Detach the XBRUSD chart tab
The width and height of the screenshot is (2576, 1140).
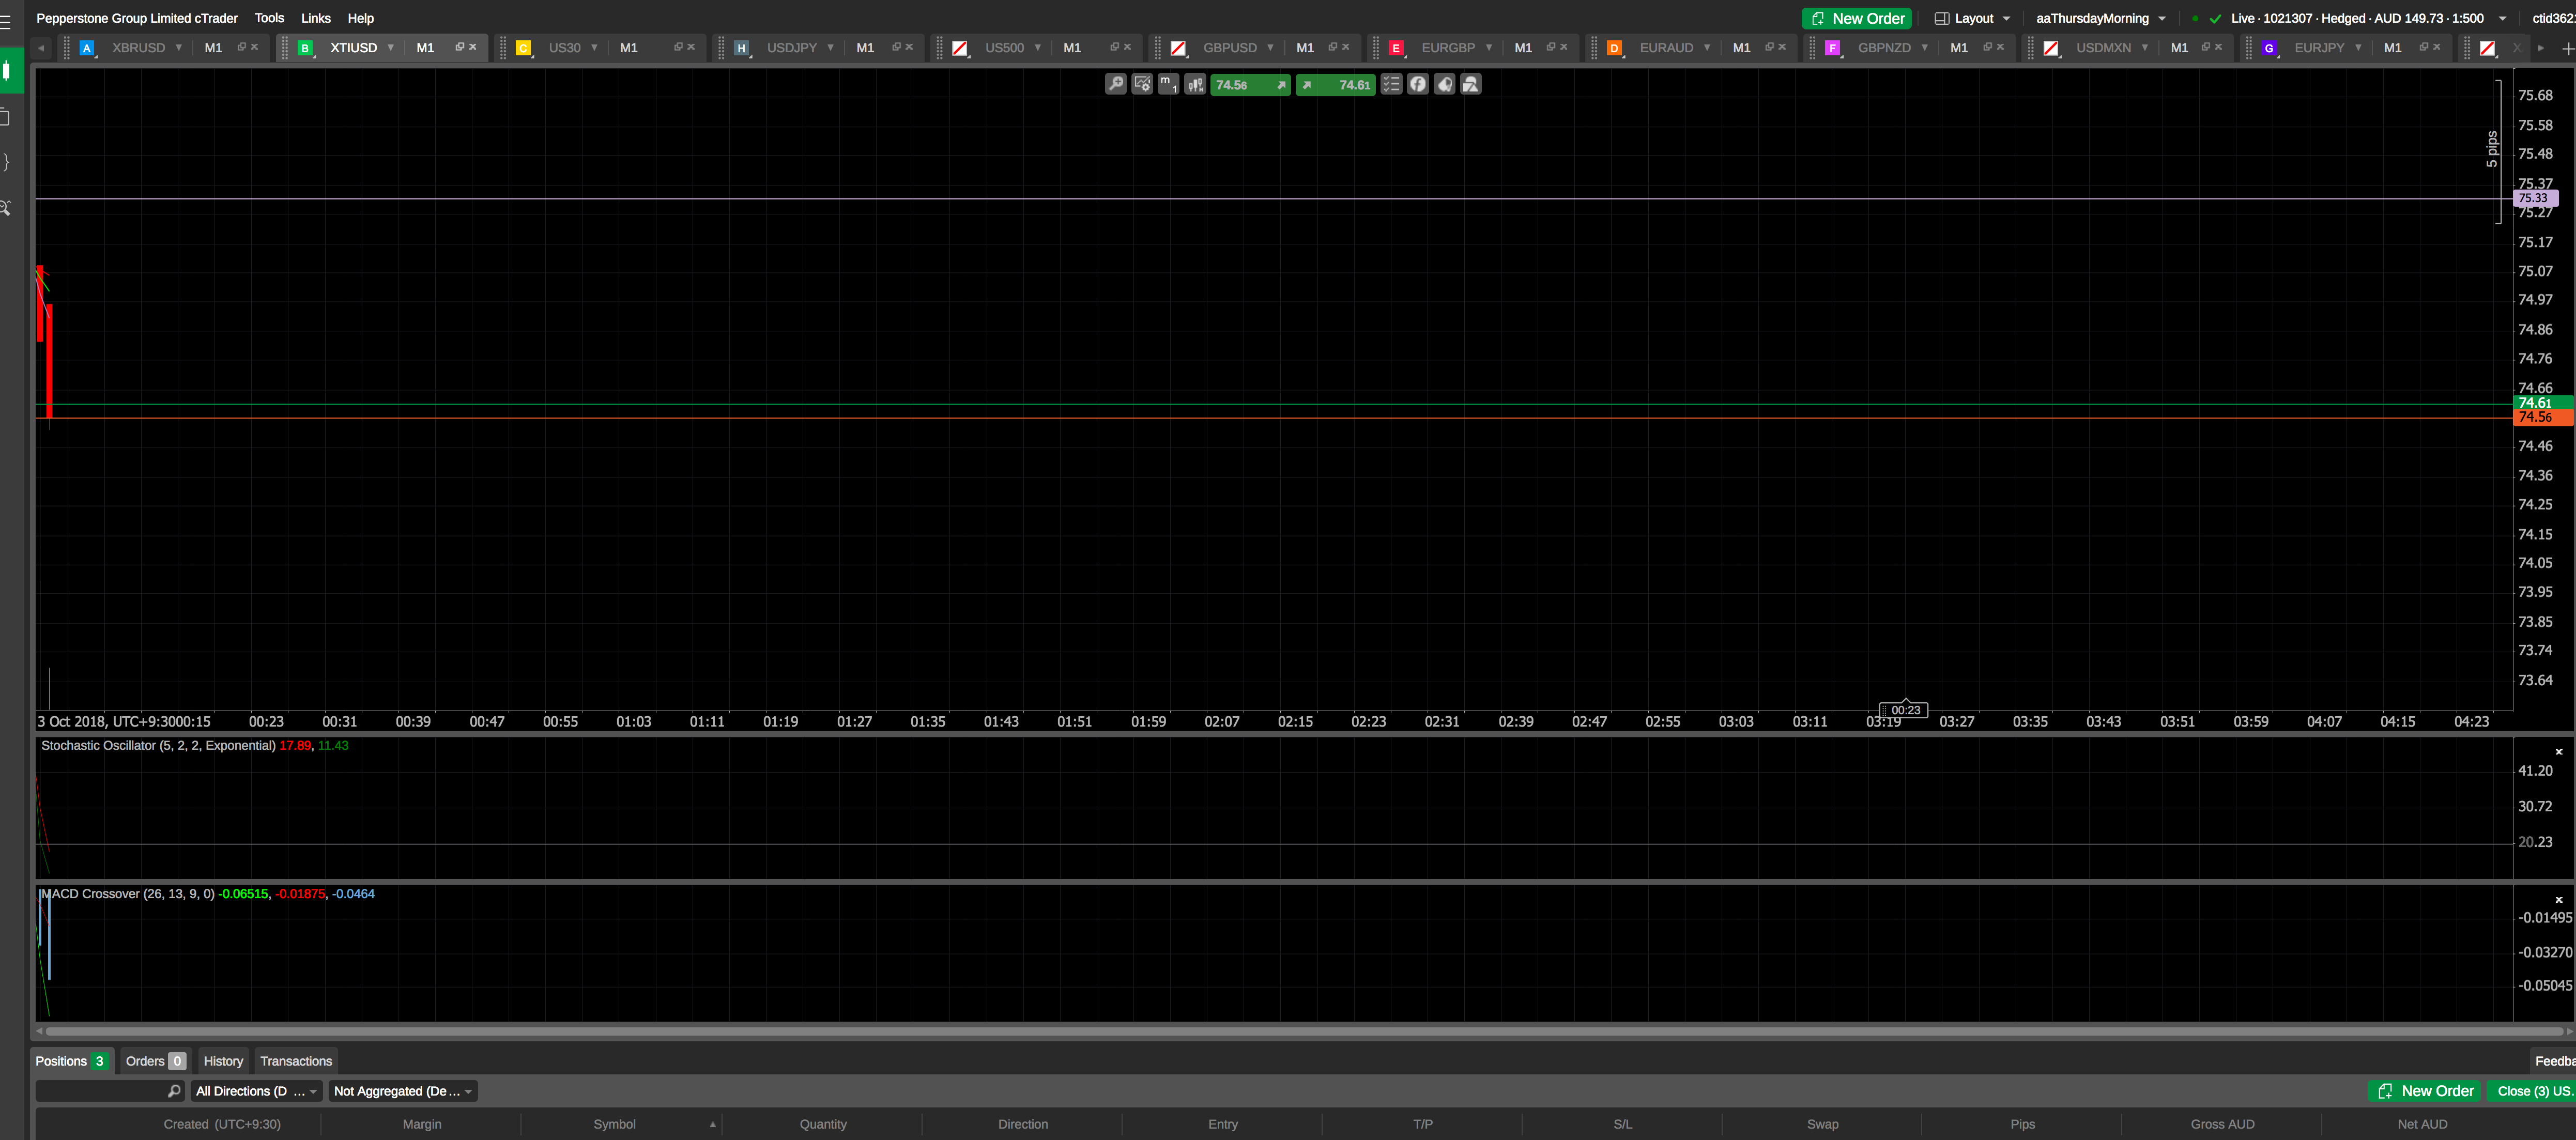(241, 47)
